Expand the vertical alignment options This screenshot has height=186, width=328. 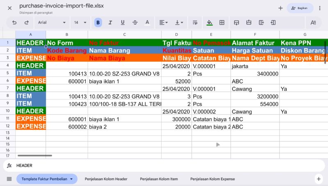[x=179, y=23]
